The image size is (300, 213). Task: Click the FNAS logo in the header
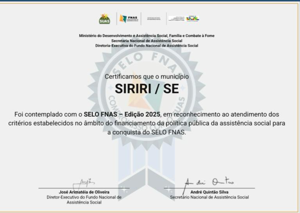coord(129,19)
